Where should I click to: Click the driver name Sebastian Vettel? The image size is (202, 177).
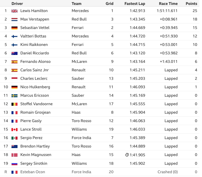(x=35, y=28)
